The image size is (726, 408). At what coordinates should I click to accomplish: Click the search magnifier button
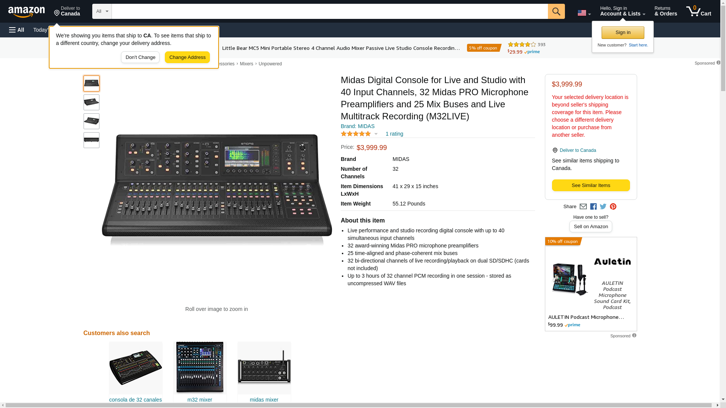tap(556, 11)
